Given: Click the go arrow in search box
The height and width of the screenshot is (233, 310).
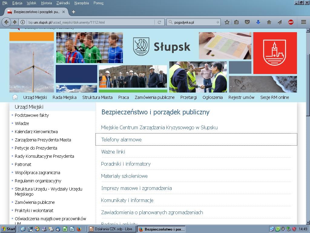Looking at the screenshot, I should pos(217,22).
